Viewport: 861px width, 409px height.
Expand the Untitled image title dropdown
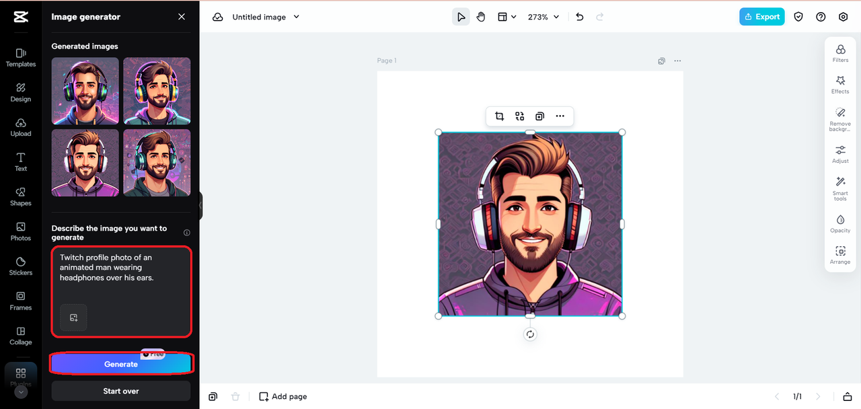coord(297,17)
